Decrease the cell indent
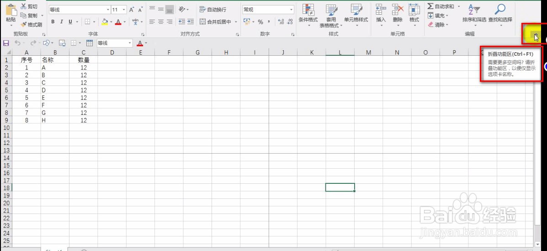 click(182, 21)
